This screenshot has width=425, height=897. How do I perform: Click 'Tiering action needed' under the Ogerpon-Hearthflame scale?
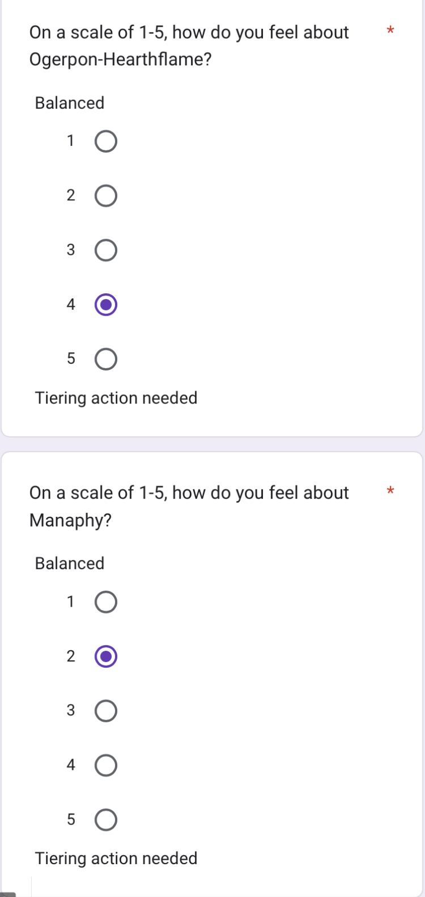pyautogui.click(x=116, y=398)
